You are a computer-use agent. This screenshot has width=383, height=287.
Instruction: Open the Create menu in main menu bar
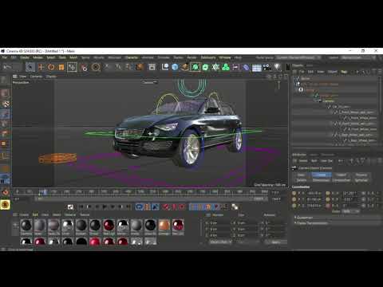(x=25, y=57)
